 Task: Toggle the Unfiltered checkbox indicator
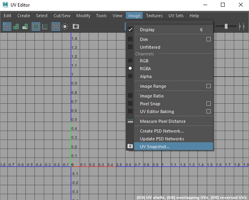coord(130,47)
